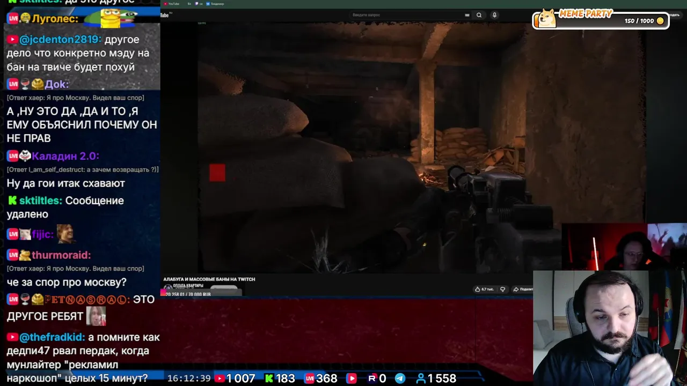687x386 pixels.
Task: Click chat username fijic
Action: pyautogui.click(x=42, y=234)
